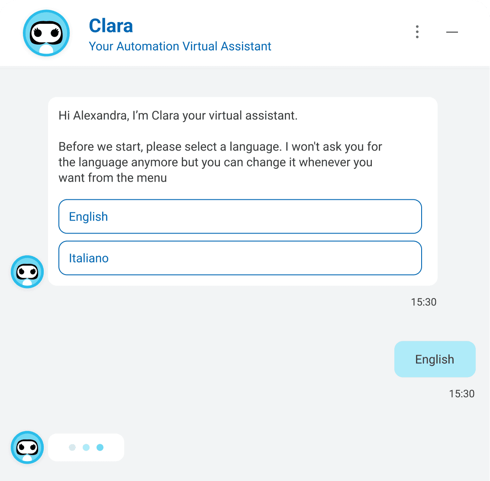
Task: Click the 15:30 timestamp under the user reply
Action: click(x=461, y=394)
